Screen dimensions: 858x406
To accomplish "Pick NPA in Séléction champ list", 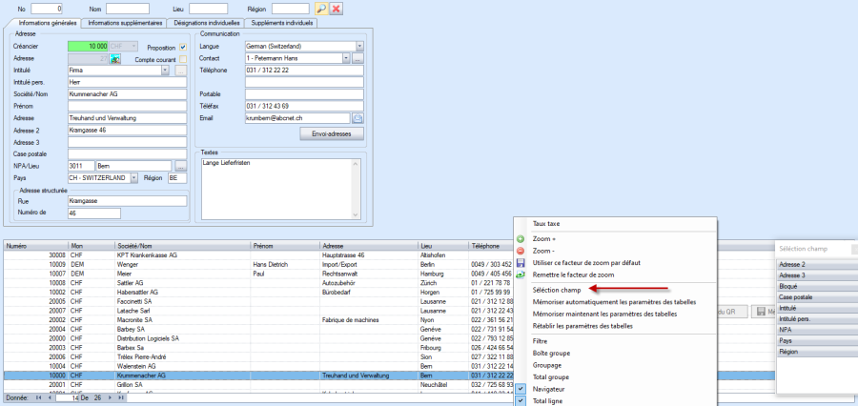I will point(817,330).
